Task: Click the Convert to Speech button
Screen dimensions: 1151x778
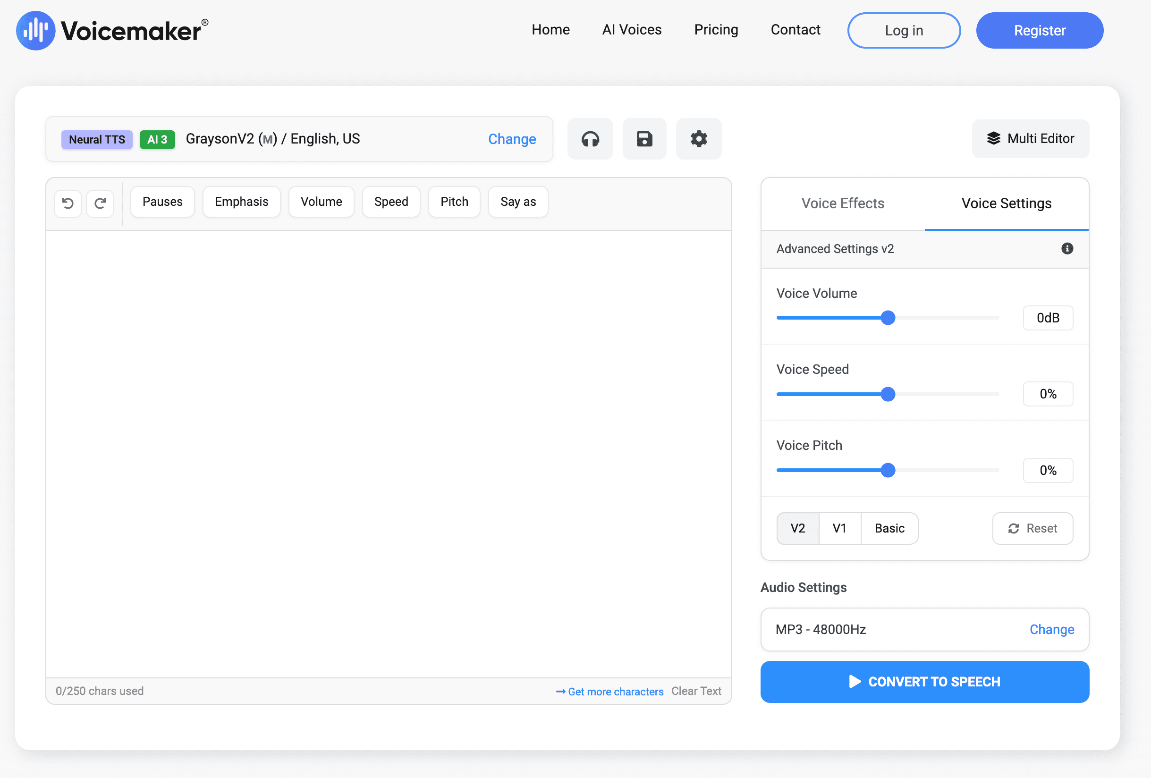Action: click(924, 682)
